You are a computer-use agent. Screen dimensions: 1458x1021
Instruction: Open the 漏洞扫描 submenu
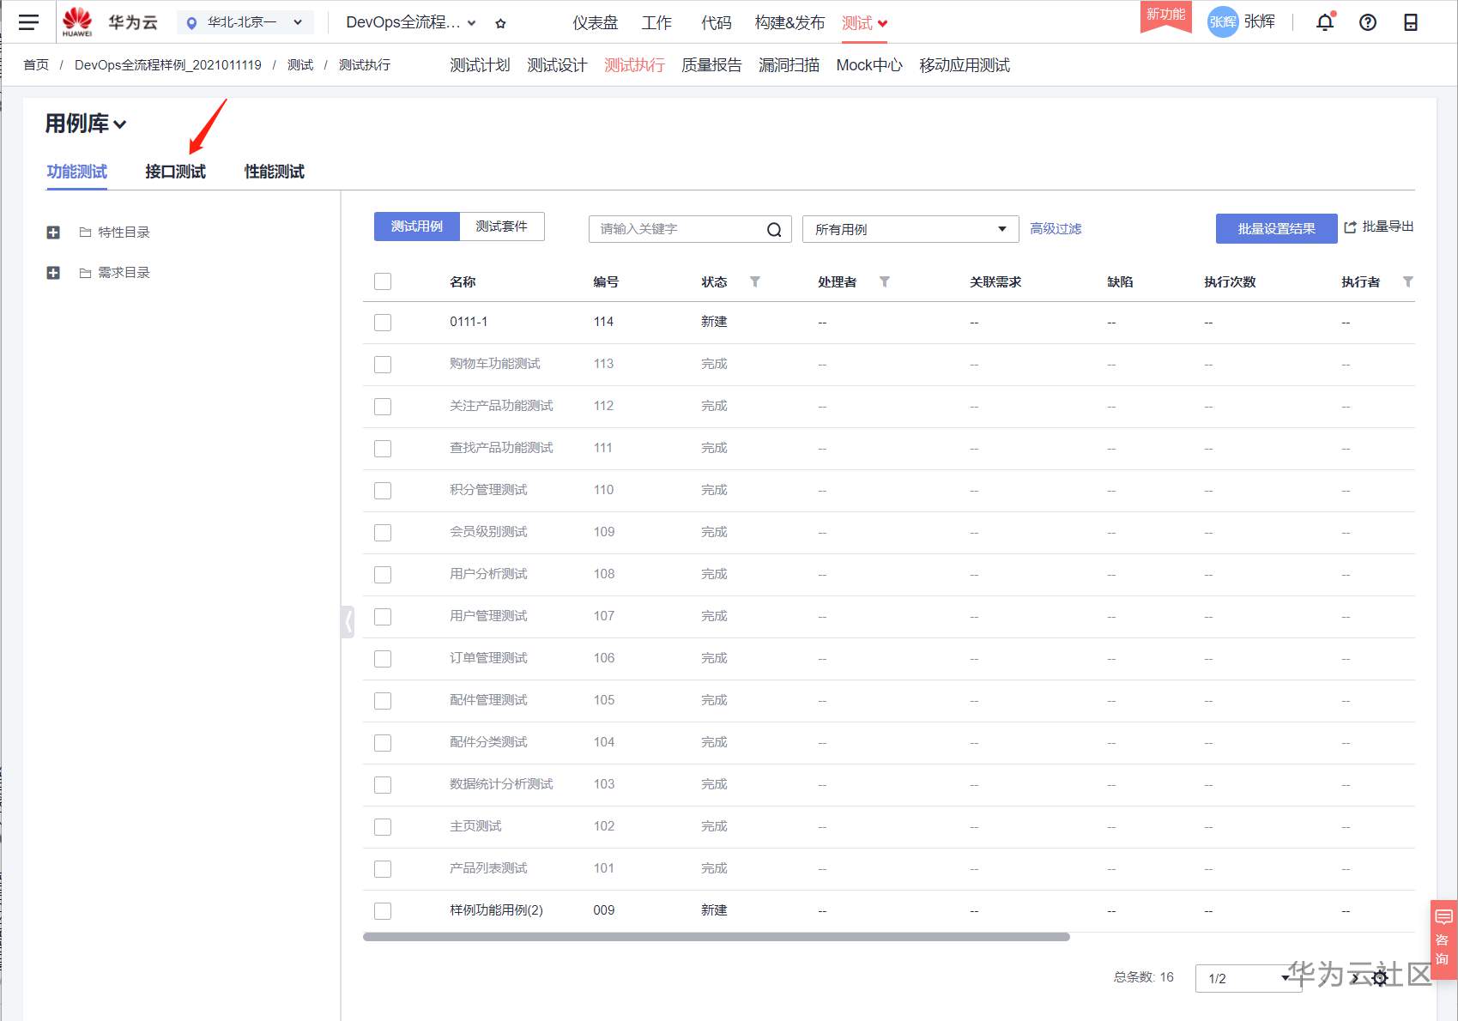(x=789, y=65)
